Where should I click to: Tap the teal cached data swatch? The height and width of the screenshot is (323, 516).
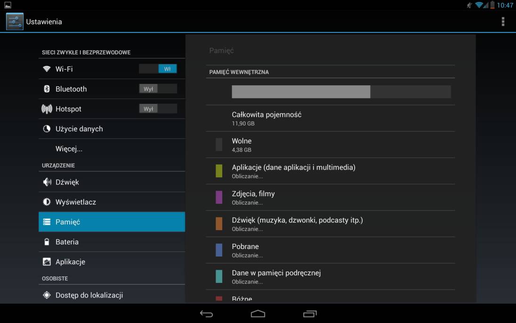point(219,276)
